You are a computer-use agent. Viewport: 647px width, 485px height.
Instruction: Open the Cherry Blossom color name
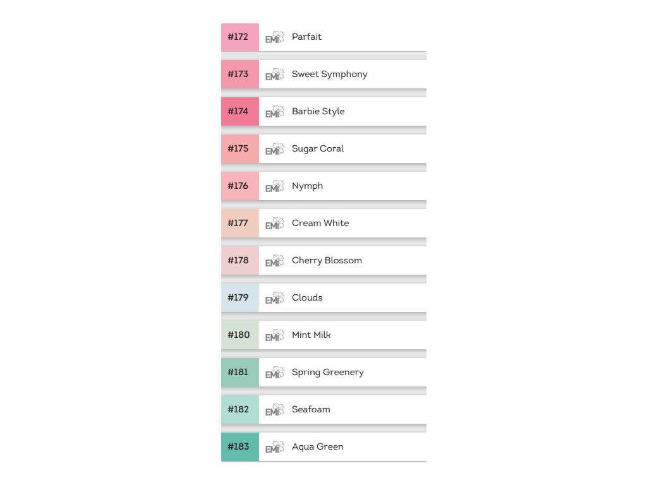(327, 261)
